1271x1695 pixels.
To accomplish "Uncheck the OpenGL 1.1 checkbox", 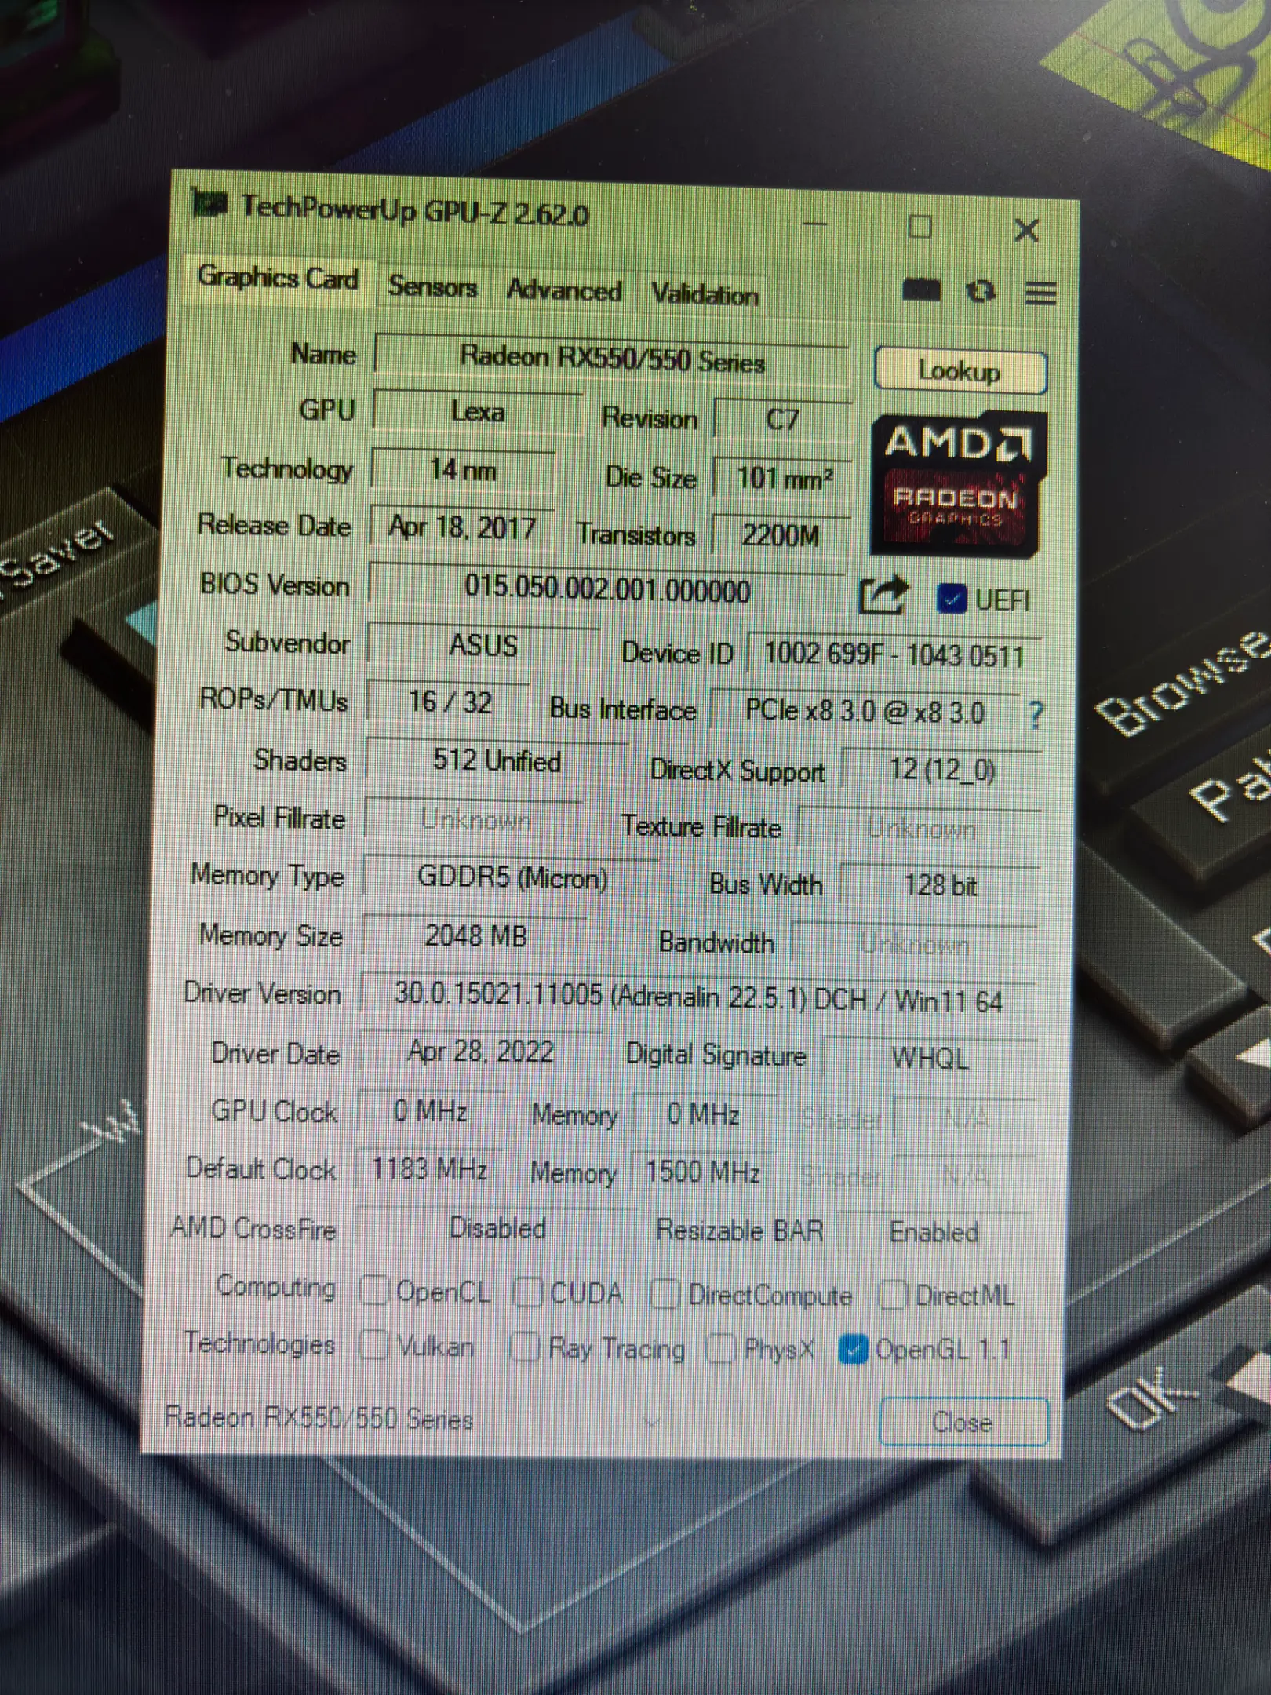I will [x=853, y=1350].
